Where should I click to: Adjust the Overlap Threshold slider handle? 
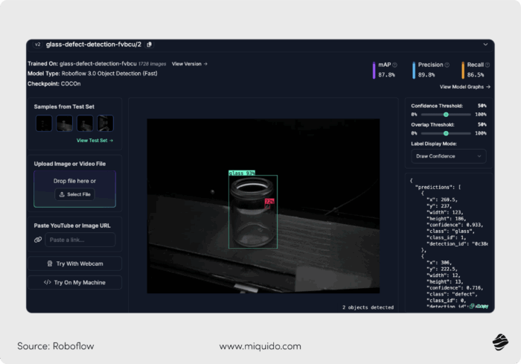tap(446, 133)
